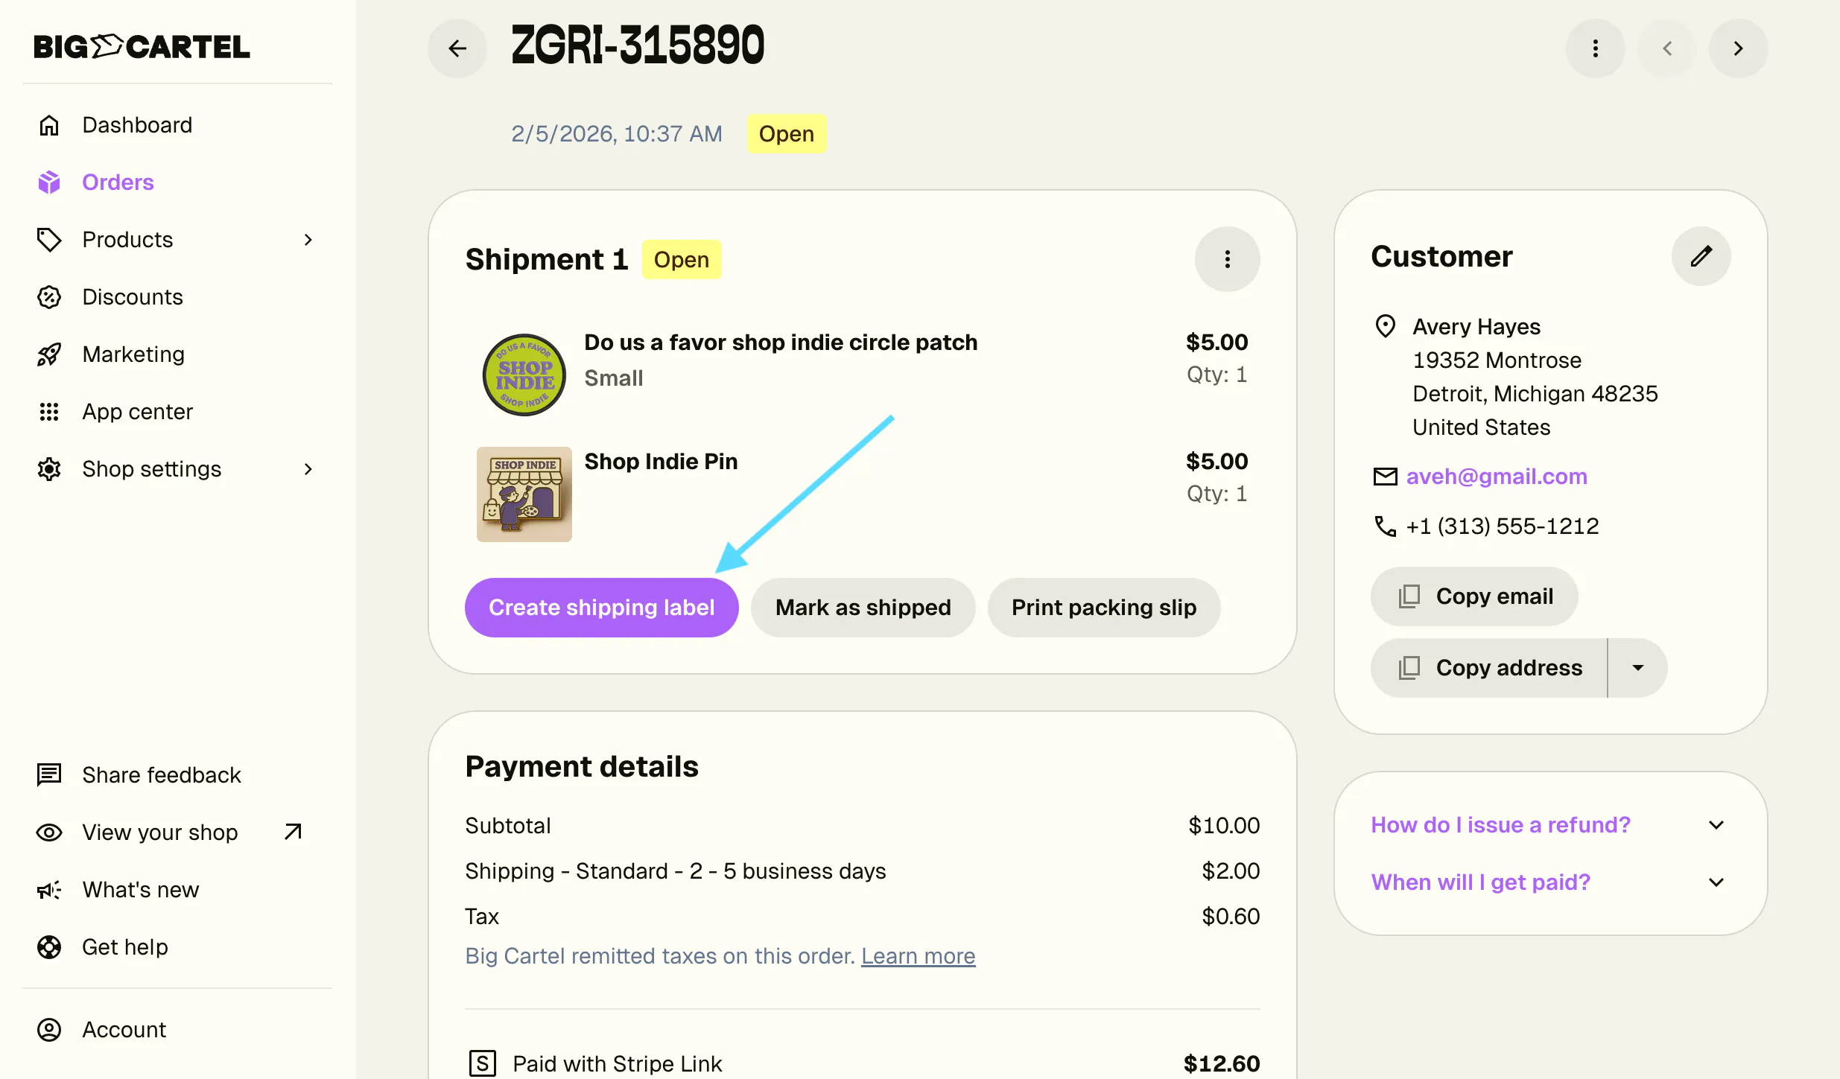This screenshot has width=1840, height=1079.
Task: Click the Shop Indie Pin thumbnail
Action: coord(524,494)
